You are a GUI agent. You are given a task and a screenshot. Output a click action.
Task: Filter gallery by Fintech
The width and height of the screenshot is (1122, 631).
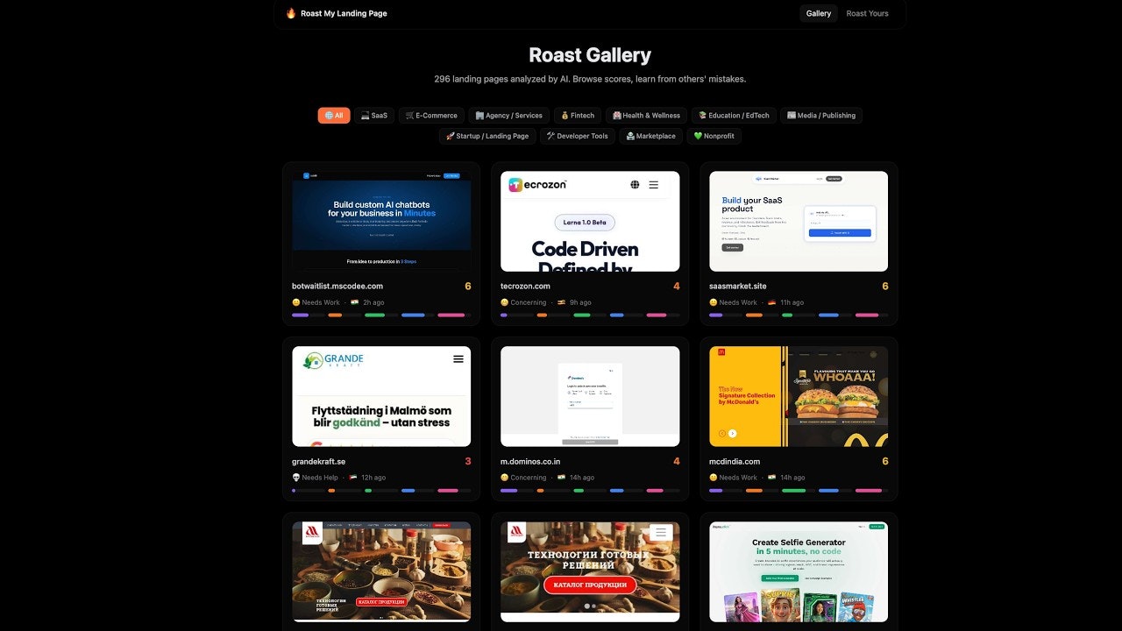click(577, 115)
